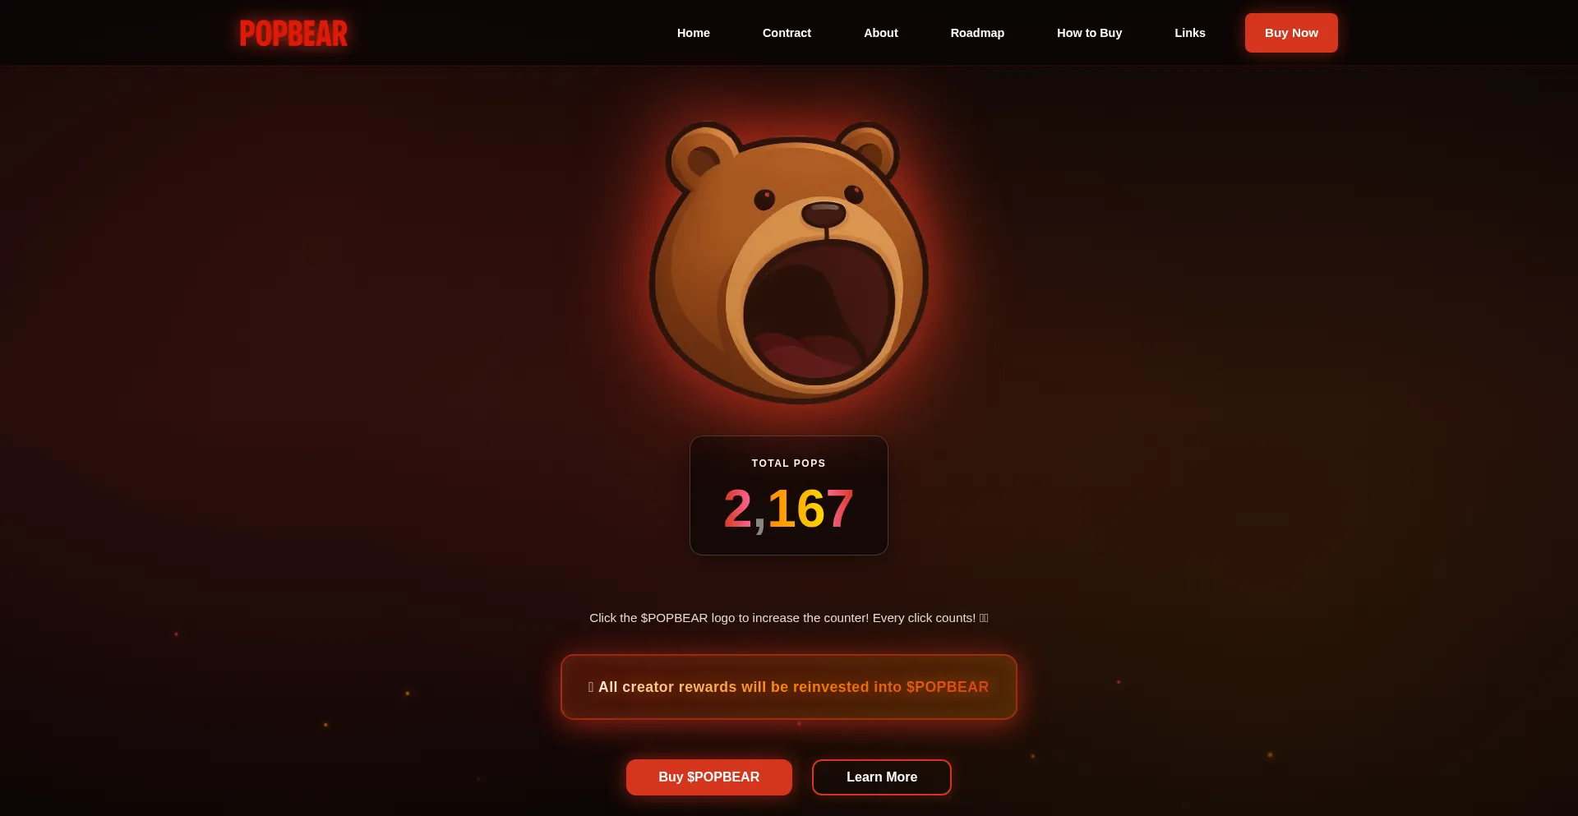Open How to Buy in the navigation
Image resolution: width=1578 pixels, height=816 pixels.
(x=1089, y=33)
